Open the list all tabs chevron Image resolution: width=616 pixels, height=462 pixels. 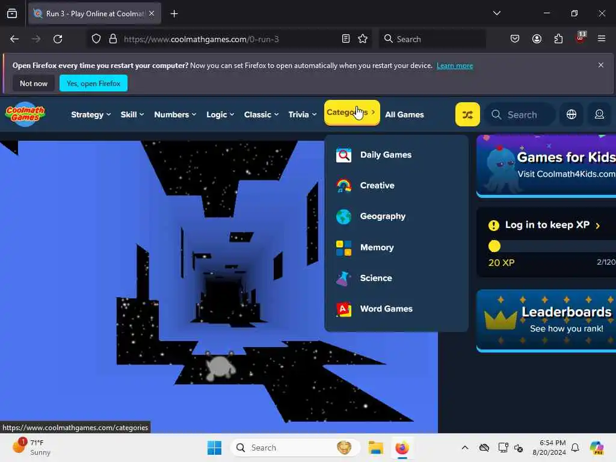coord(496,13)
